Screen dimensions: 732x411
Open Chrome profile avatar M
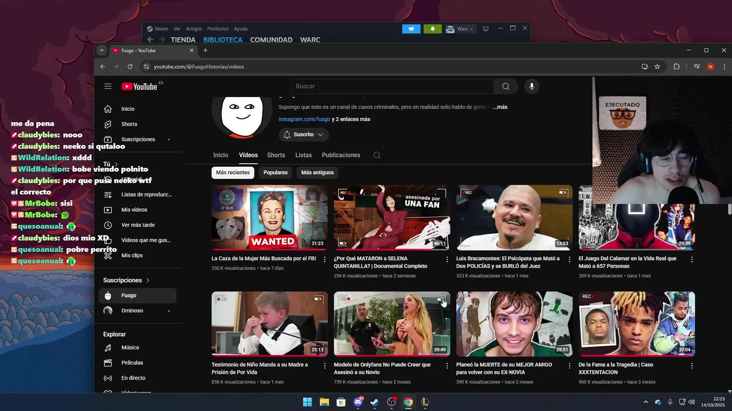[711, 67]
